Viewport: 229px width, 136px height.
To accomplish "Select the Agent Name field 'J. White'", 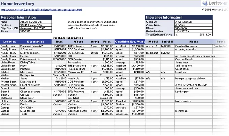I will tap(194, 25).
